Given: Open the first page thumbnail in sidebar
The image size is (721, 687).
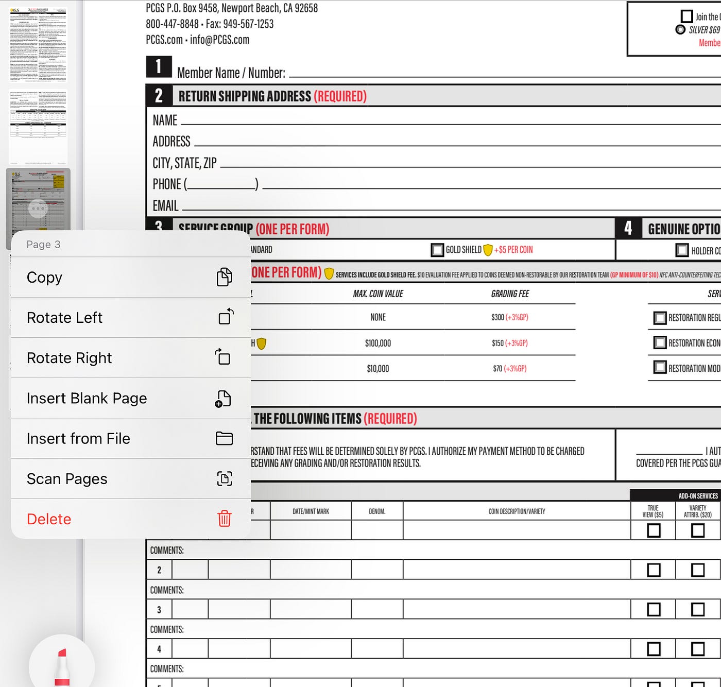Looking at the screenshot, I should (38, 45).
